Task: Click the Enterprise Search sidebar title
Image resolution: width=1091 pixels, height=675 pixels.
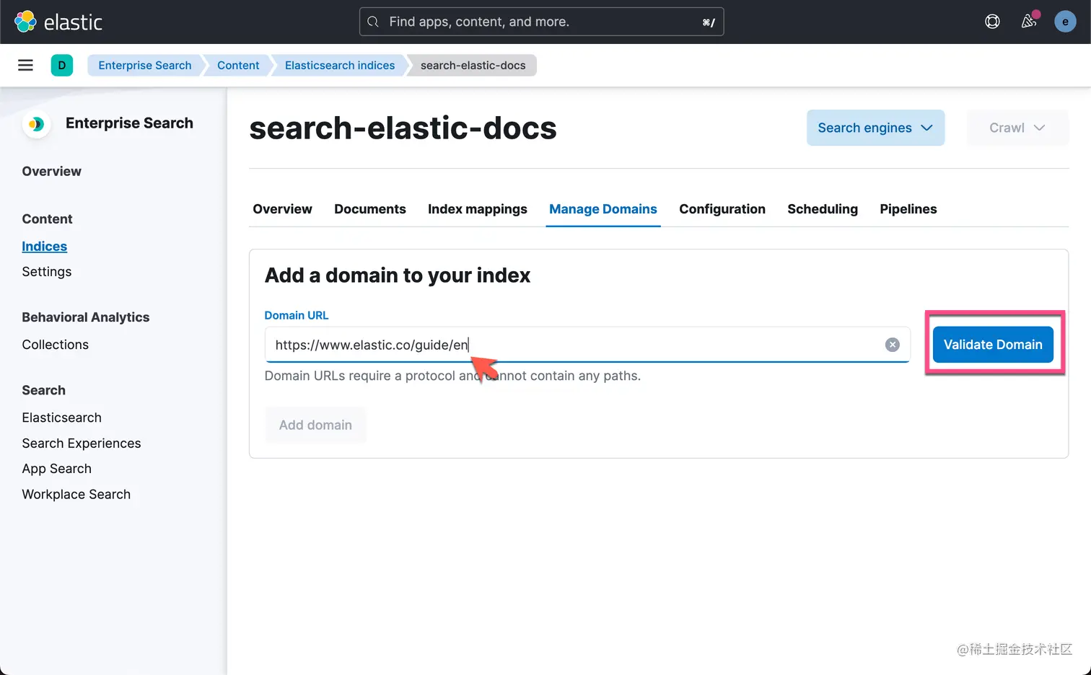Action: [129, 123]
